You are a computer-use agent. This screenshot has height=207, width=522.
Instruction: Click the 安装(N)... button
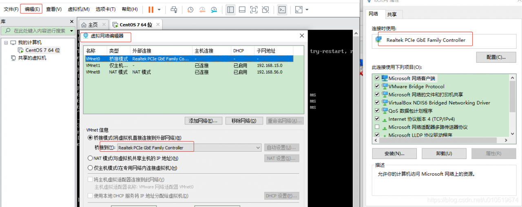[394, 154]
